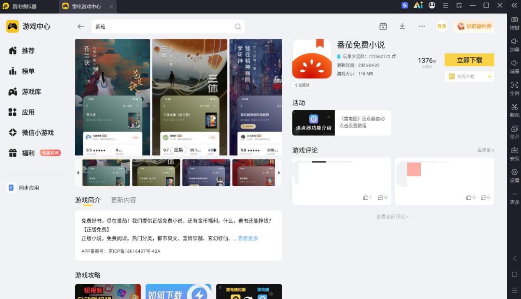The width and height of the screenshot is (521, 299).
Task: Click the 游戏中心 logo icon
Action: (12, 26)
